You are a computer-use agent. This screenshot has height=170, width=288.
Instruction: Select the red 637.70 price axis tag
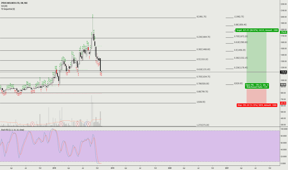coord(283,103)
